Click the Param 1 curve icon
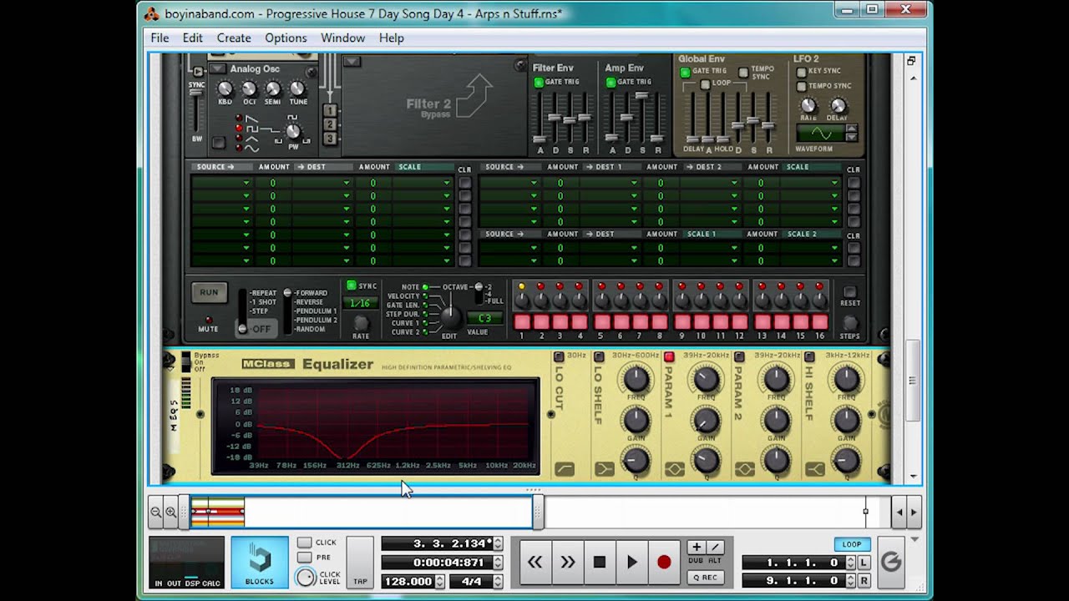 (x=674, y=469)
